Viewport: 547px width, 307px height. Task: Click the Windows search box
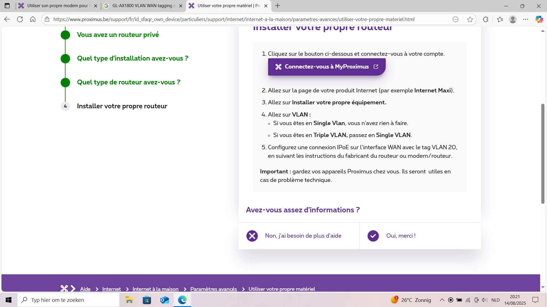68,300
